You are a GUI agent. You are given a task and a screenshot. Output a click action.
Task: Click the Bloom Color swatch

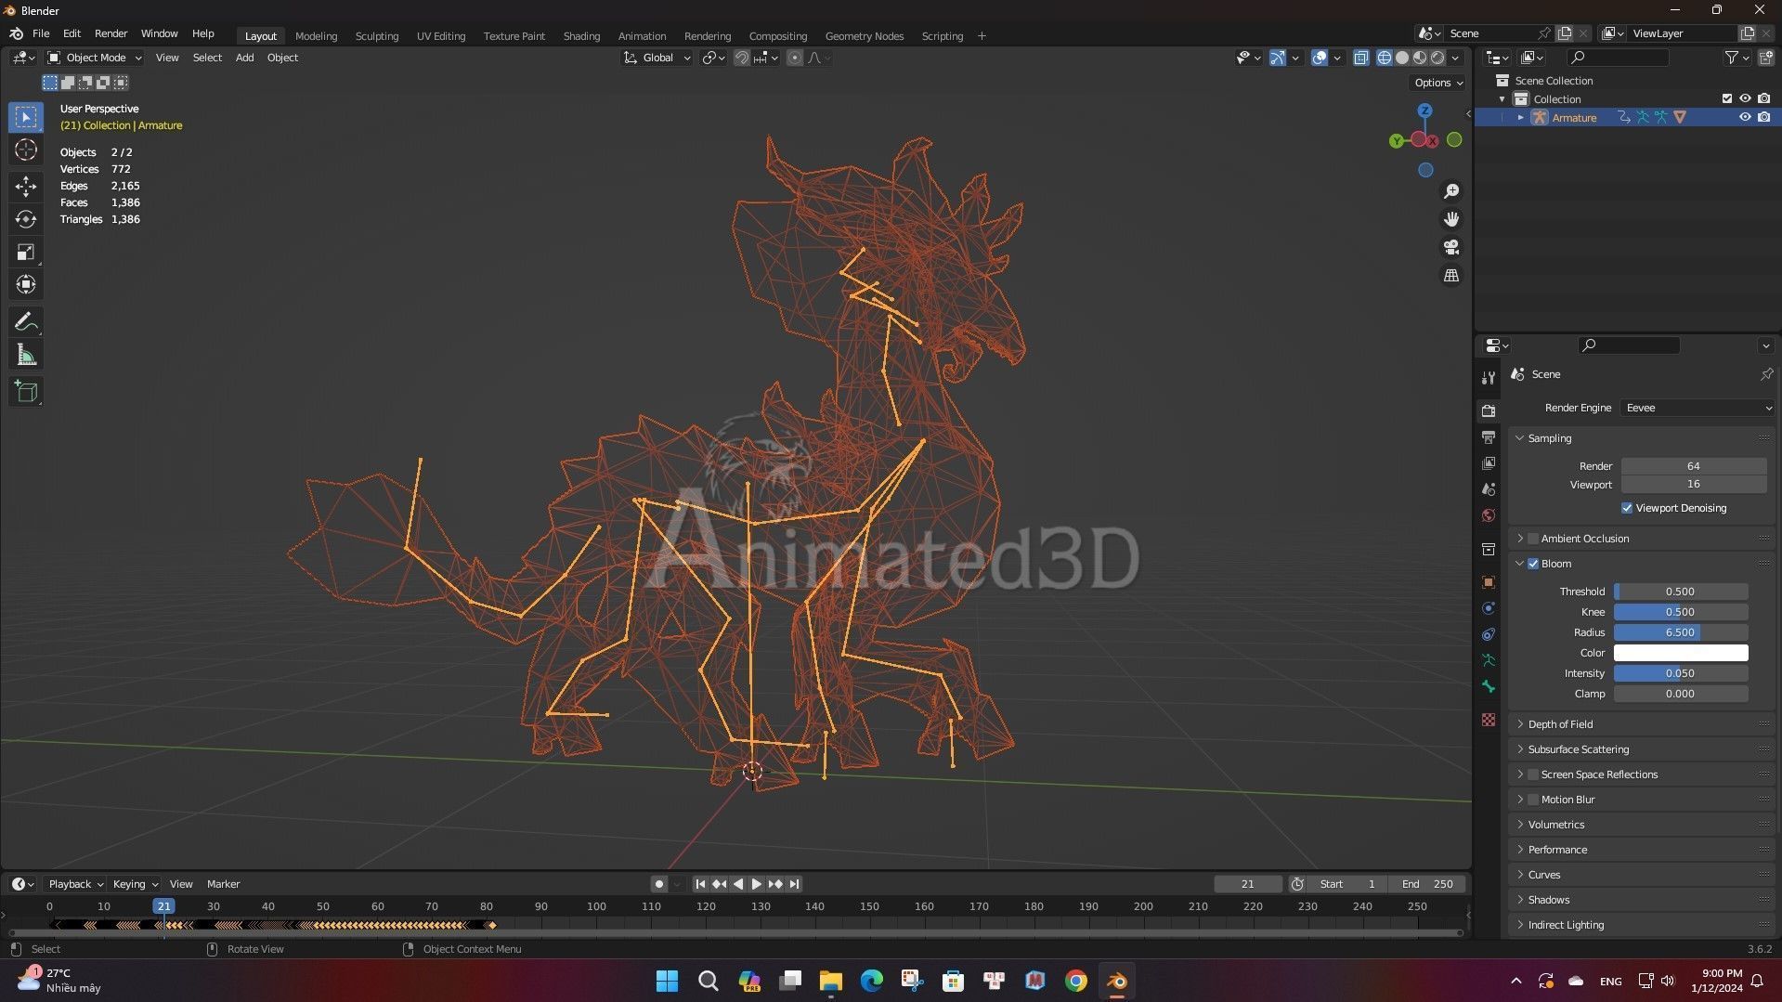[1681, 653]
